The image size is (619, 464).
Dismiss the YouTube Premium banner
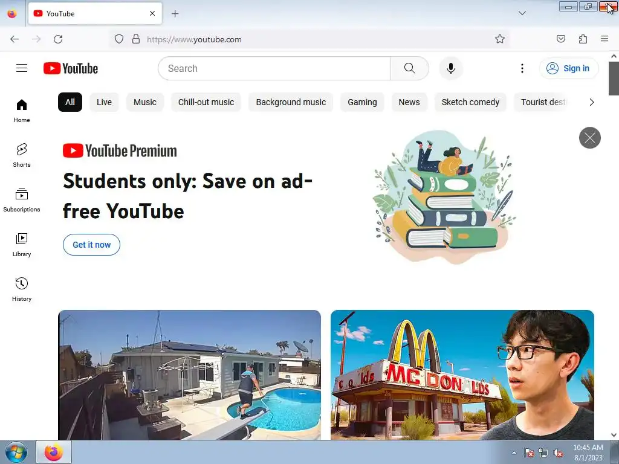590,138
